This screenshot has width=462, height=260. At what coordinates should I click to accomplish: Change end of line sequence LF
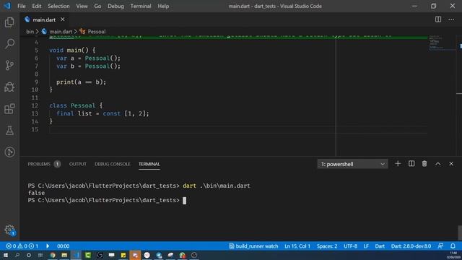(x=366, y=246)
